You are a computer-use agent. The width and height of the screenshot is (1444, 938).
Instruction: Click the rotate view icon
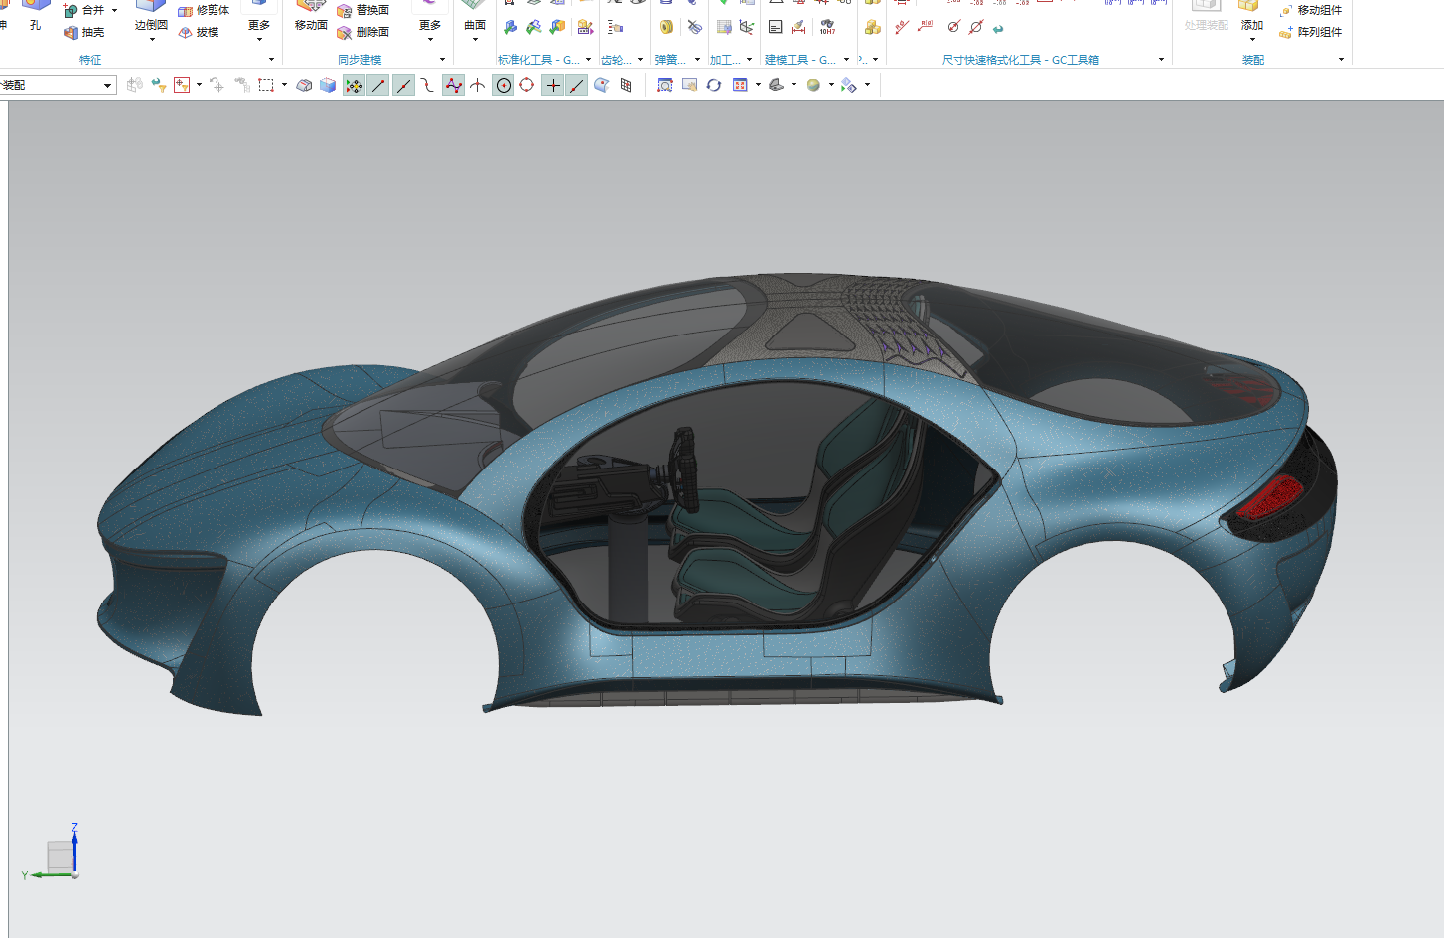coord(713,85)
